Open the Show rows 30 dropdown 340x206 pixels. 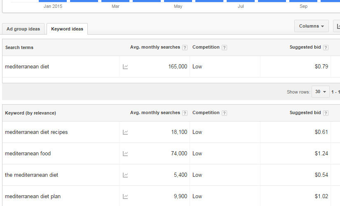[x=321, y=92]
